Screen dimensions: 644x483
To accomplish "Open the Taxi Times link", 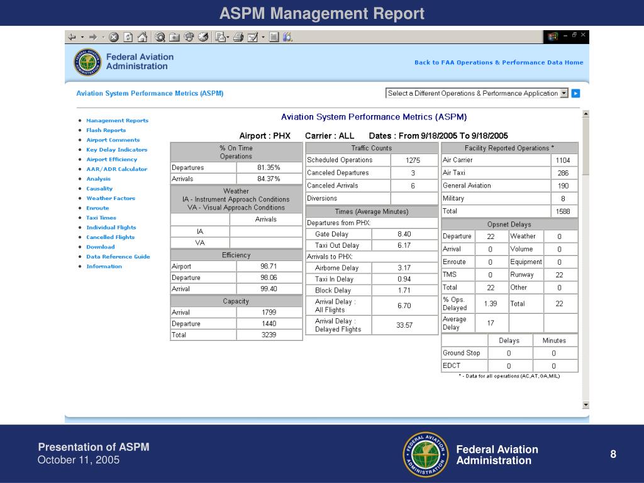I will tap(101, 218).
